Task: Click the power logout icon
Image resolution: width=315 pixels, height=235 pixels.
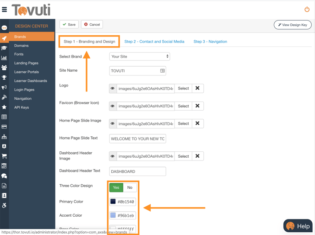Action: click(307, 9)
